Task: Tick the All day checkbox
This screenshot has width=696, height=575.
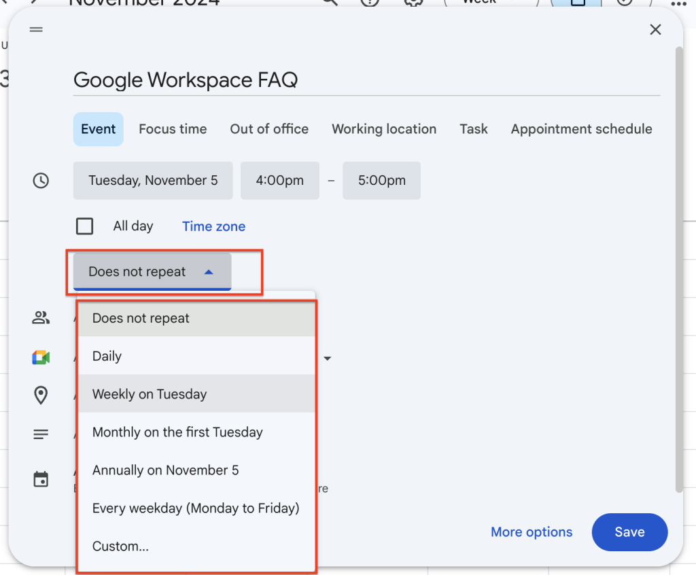Action: click(x=84, y=226)
